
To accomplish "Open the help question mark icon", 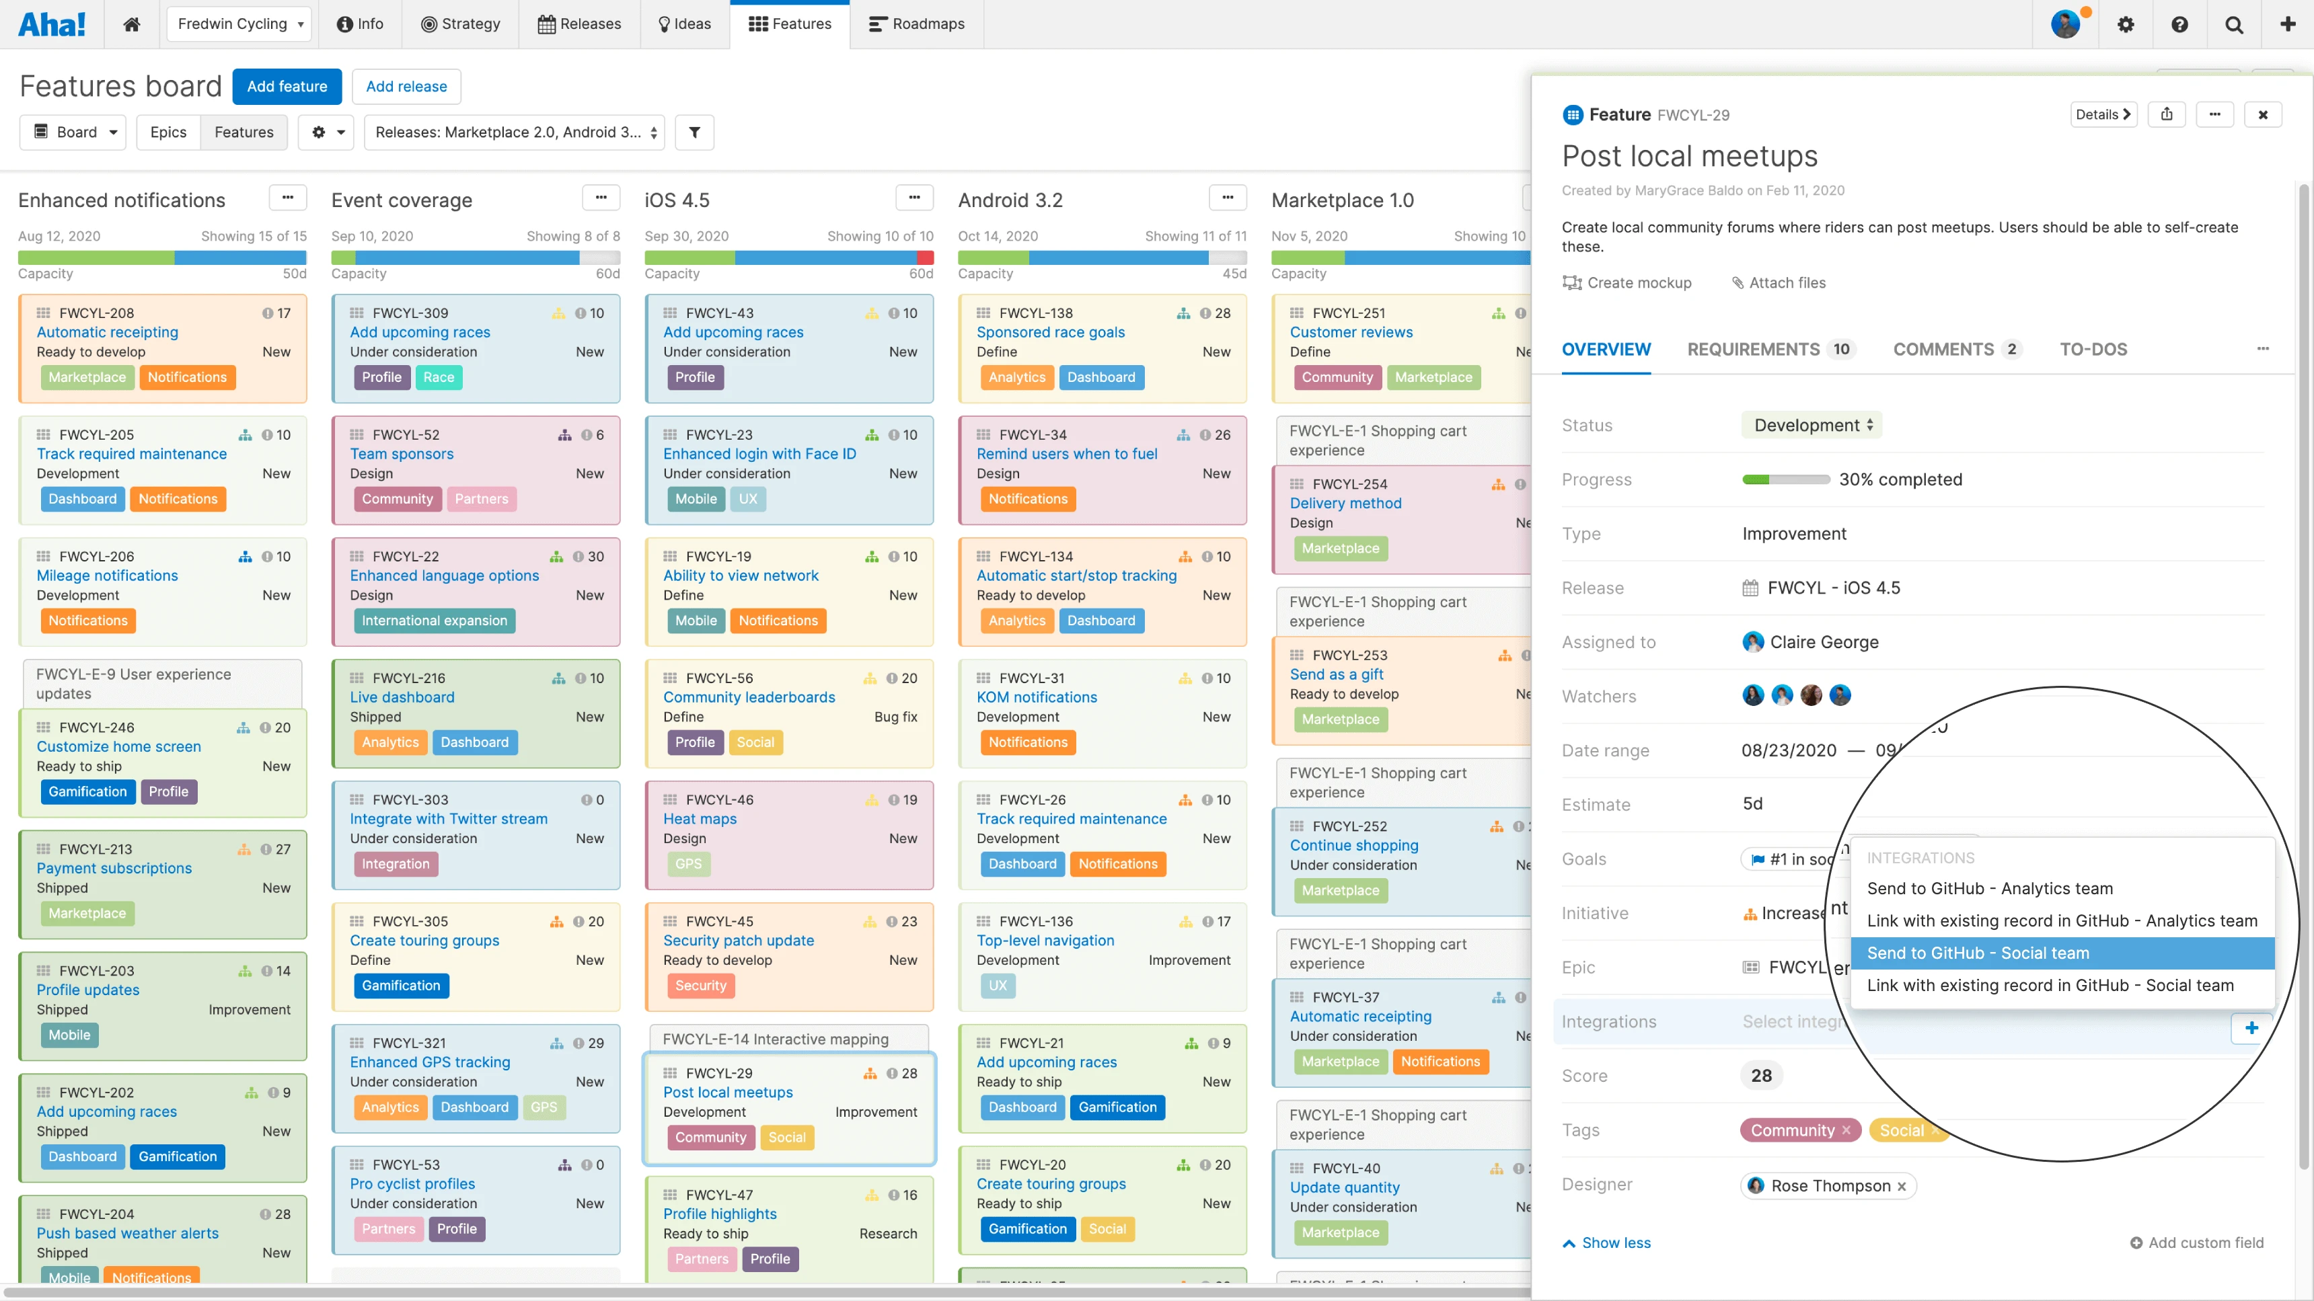I will [x=2180, y=24].
